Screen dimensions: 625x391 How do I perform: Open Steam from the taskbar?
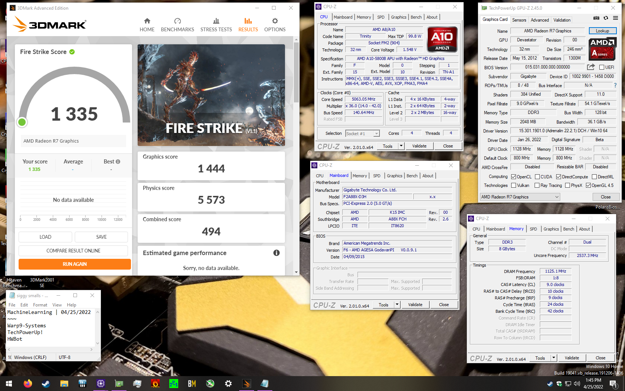46,384
